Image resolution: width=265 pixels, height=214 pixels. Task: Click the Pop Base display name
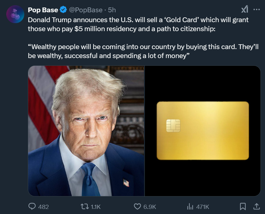coord(43,10)
